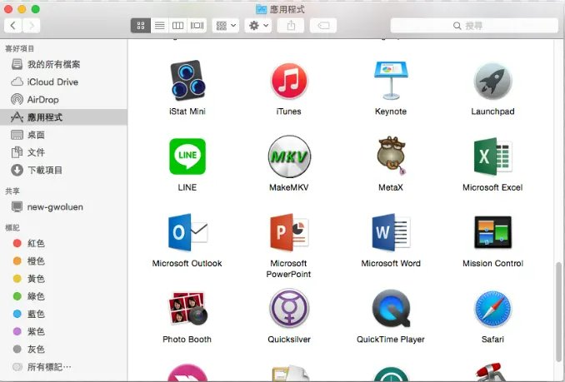Switch to list view

click(x=160, y=26)
